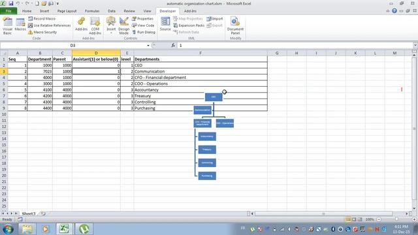Switch to the Home tab
The height and width of the screenshot is (235, 418).
click(27, 11)
